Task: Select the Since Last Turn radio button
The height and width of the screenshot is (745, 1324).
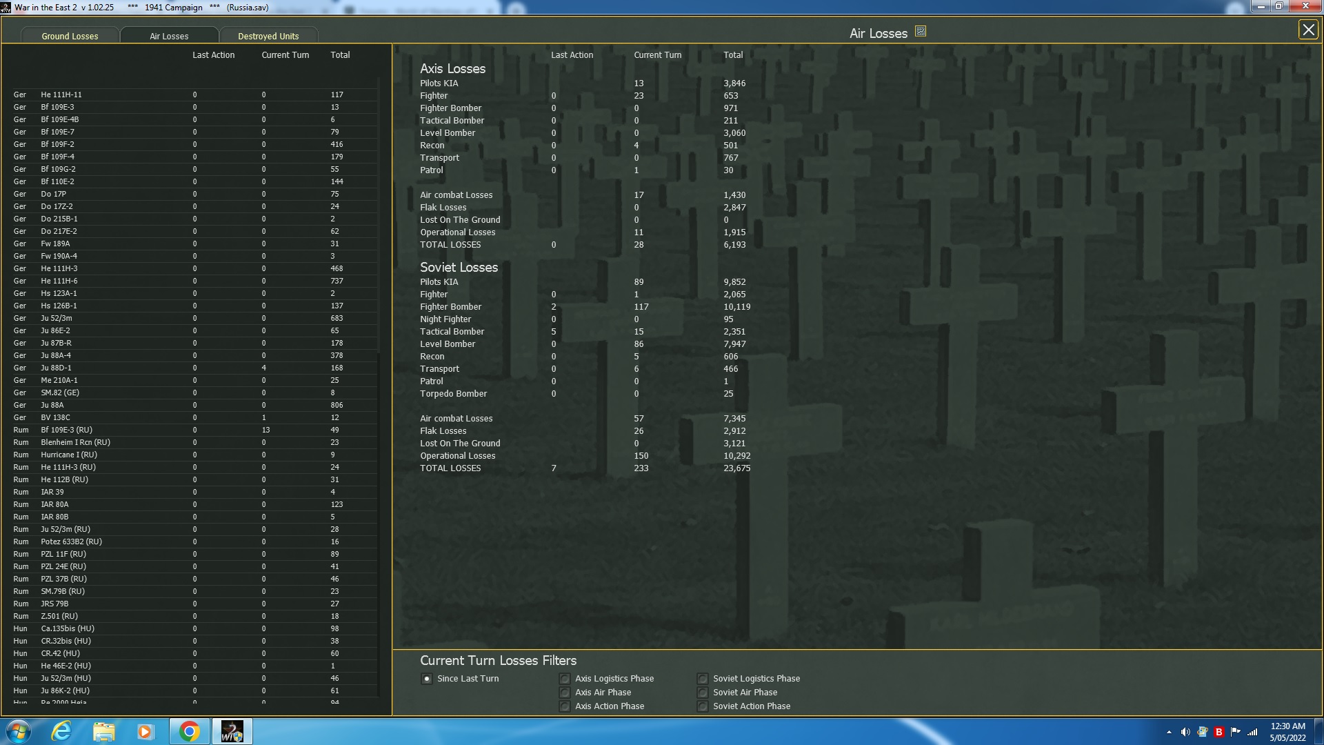Action: (x=427, y=679)
